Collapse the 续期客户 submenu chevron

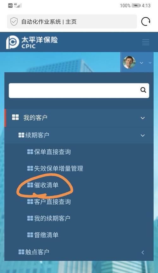coord(143,135)
